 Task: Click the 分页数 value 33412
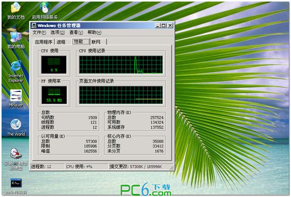[x=158, y=146]
